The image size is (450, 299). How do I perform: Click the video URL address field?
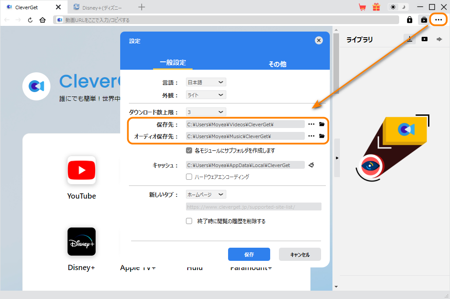point(226,20)
